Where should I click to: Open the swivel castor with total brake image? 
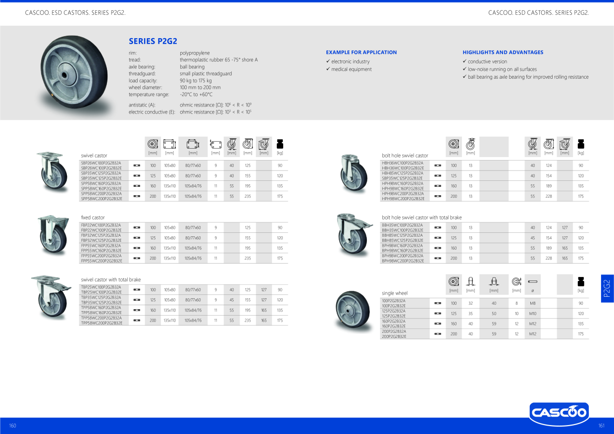(x=51, y=297)
